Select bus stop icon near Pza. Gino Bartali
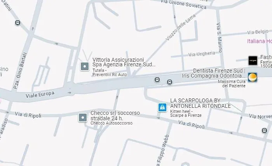Image resolution: width=272 pixels, height=166 pixels. (17, 22)
